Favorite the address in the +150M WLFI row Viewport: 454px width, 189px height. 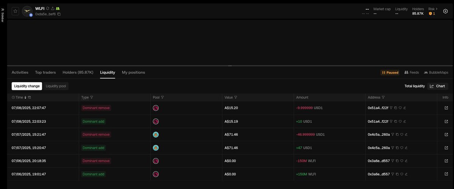coord(402,174)
